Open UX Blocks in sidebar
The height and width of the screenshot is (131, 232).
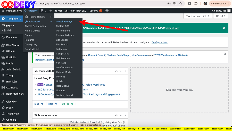[x=12, y=88]
